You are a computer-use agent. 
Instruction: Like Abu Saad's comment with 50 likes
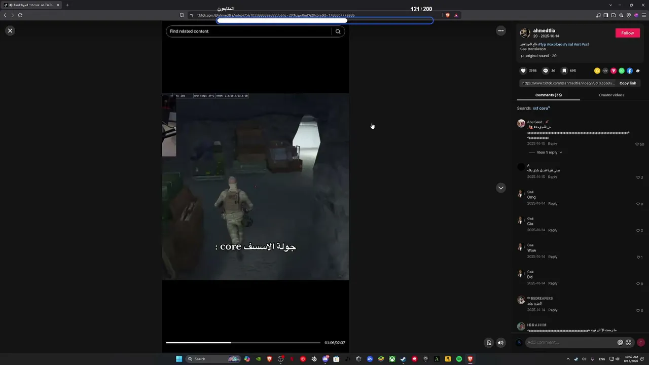click(x=637, y=144)
